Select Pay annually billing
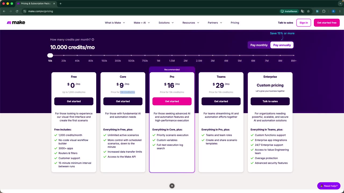344x193 pixels. coord(282,45)
